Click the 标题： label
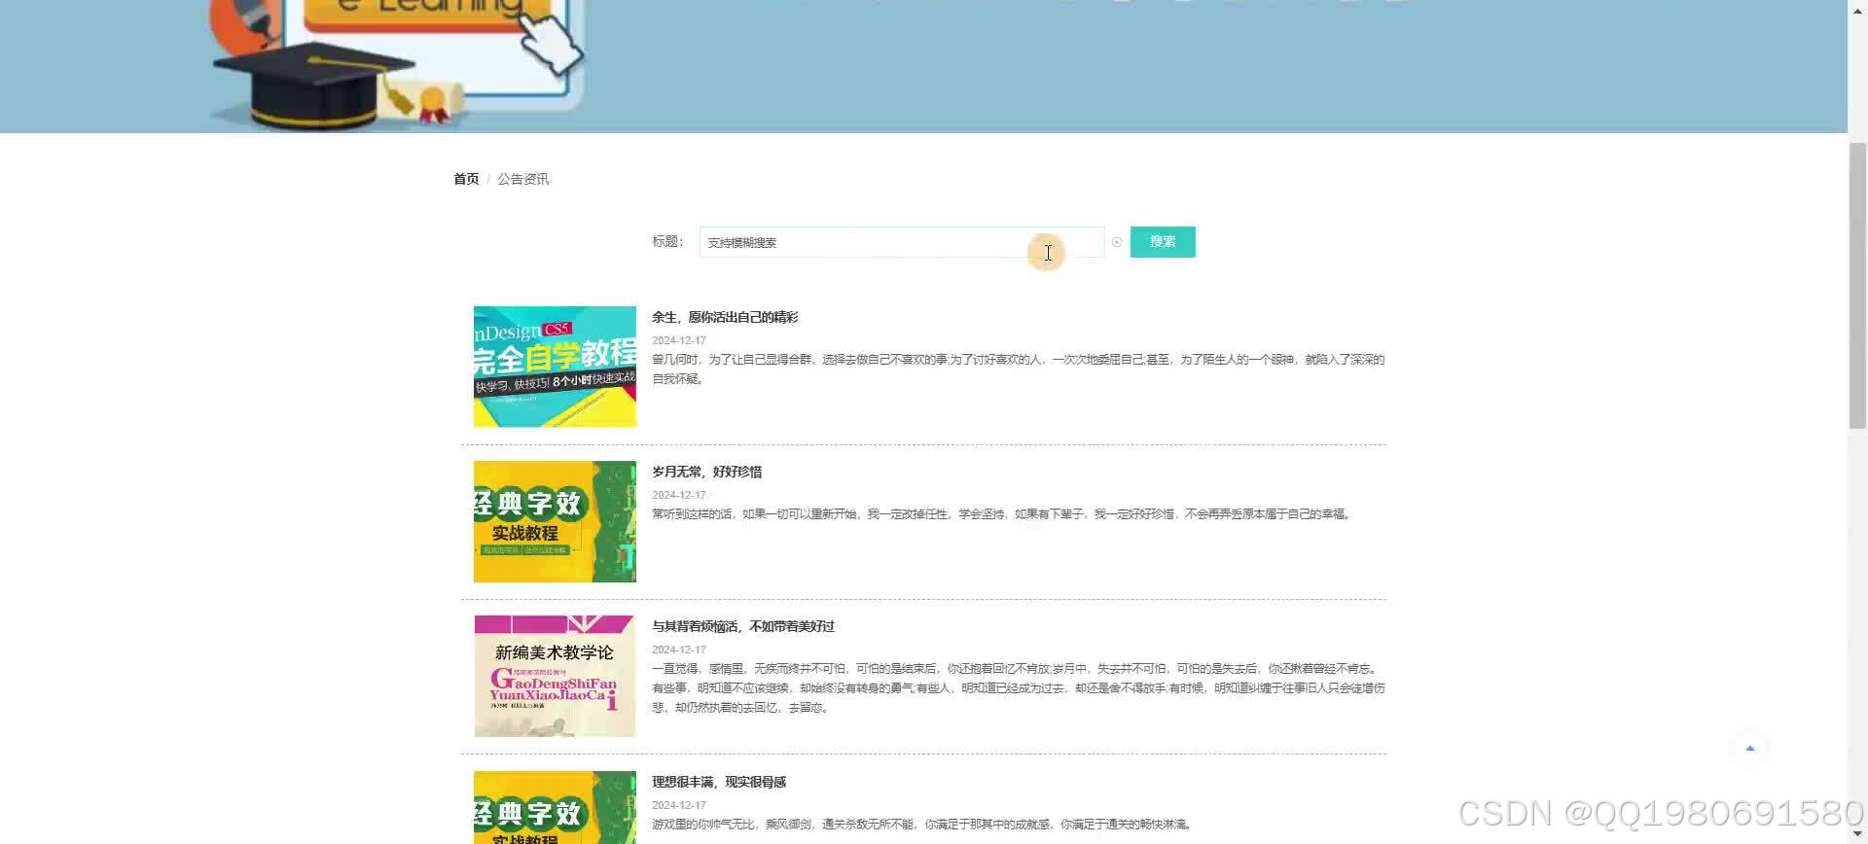Viewport: 1868px width, 844px height. click(x=668, y=242)
